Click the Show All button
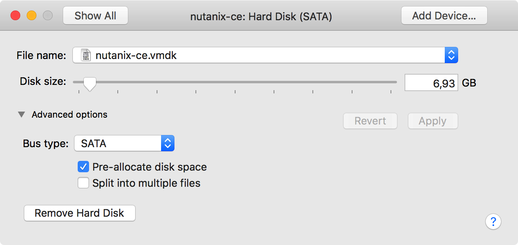The image size is (518, 245). click(x=96, y=16)
